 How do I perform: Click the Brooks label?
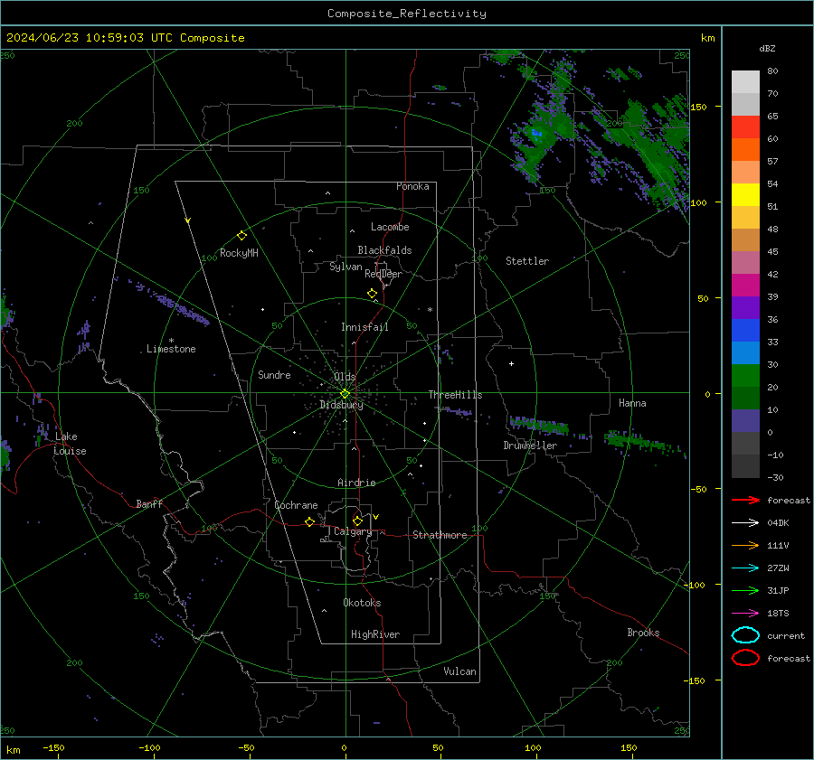[643, 633]
